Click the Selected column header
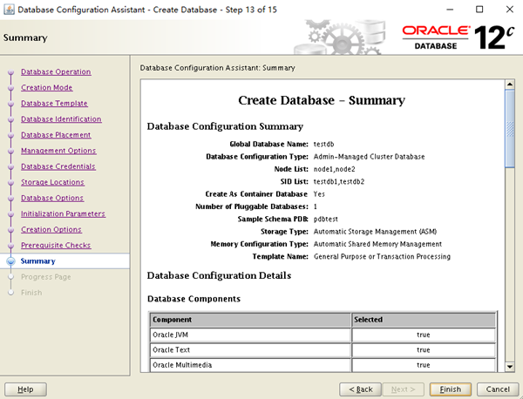 click(424, 320)
